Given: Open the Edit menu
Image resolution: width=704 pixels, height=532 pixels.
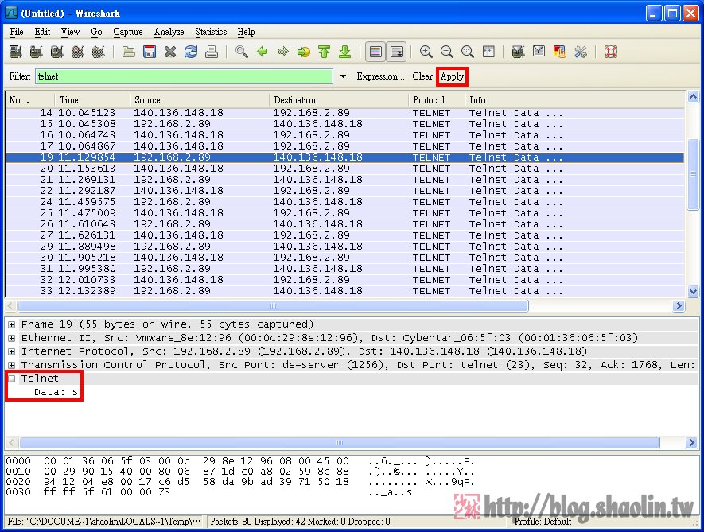Looking at the screenshot, I should click(42, 32).
